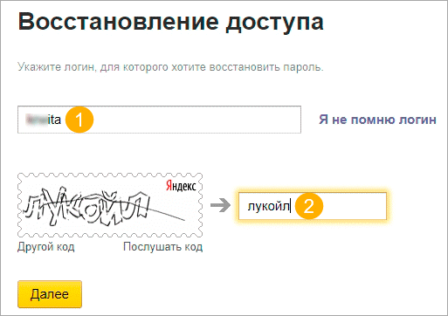
Task: Click the strike line crossing the captcha
Action: (163, 212)
